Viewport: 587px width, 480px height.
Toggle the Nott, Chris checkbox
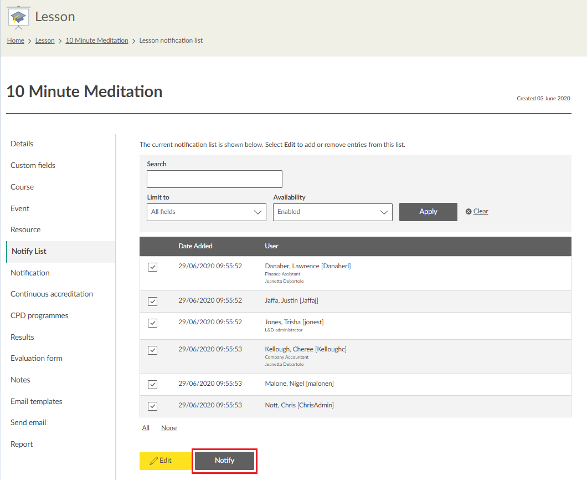pyautogui.click(x=153, y=406)
